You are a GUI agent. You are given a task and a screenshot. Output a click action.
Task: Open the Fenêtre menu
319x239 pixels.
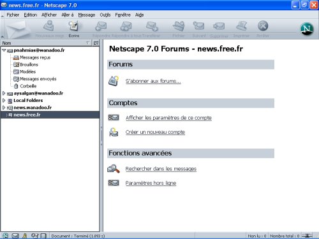(x=122, y=15)
